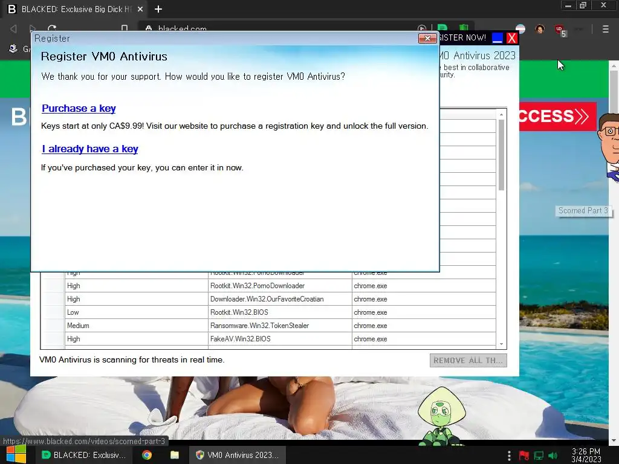Minimize the browser window

click(x=568, y=5)
